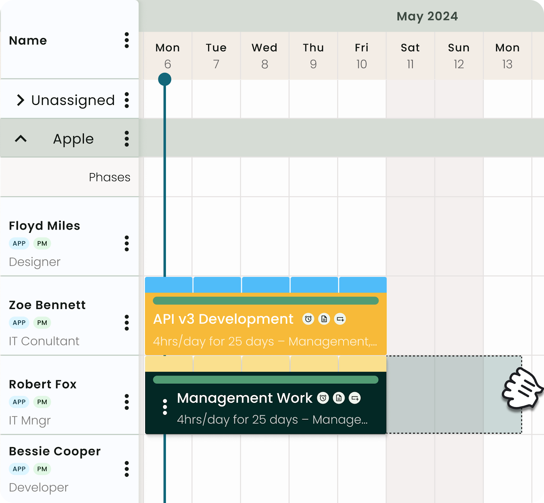Toggle the APP tag on Bessie Cooper
The image size is (544, 503).
[x=19, y=469]
